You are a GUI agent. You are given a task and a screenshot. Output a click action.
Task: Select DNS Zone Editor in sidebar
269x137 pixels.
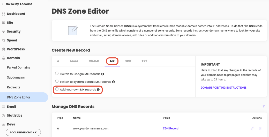pos(24,97)
